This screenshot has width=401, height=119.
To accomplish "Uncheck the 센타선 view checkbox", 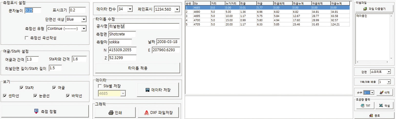I will [x=5, y=96].
